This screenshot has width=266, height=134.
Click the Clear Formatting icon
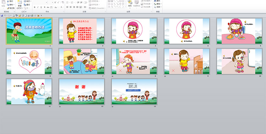coord(62,2)
